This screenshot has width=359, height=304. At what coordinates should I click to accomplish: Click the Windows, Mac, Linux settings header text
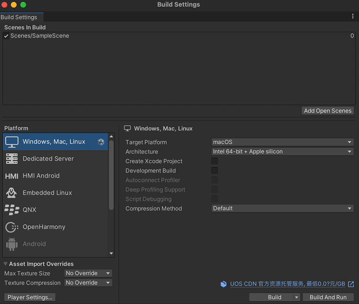click(163, 129)
